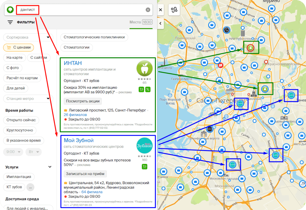This screenshot has height=210, width=306.
Task: Open the 26 филиалов link
Action: click(x=75, y=115)
